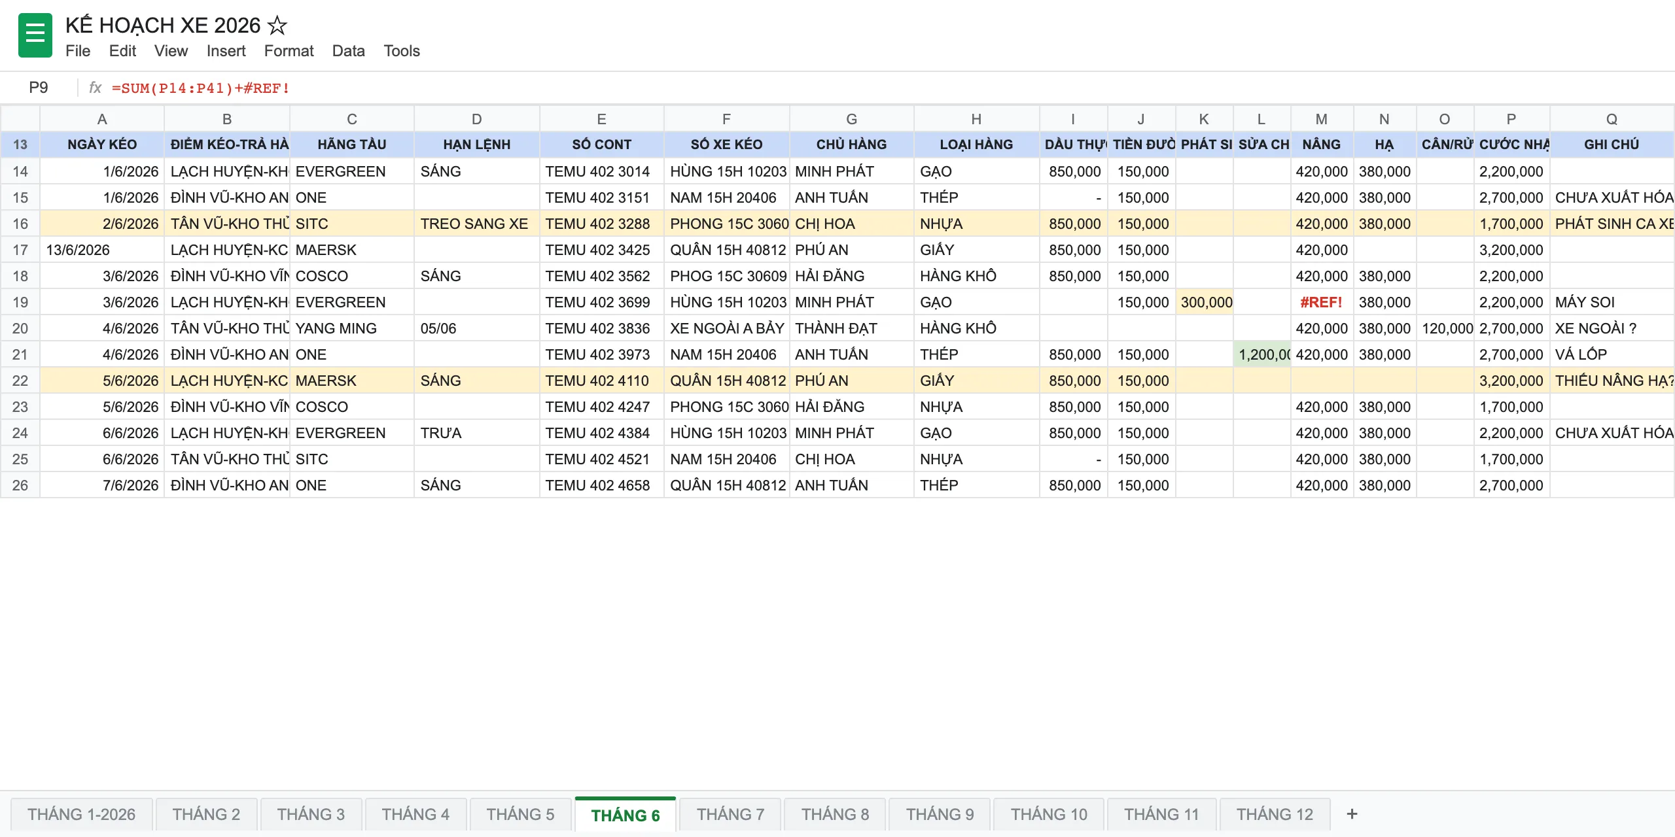Select row 26 header number
1675x837 pixels.
coord(20,485)
